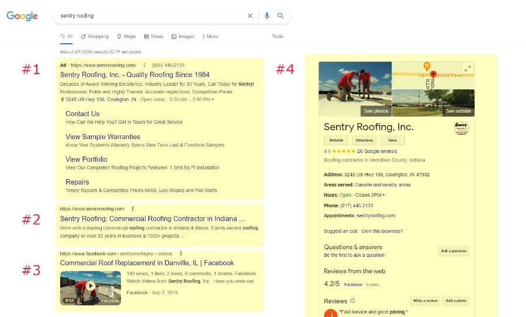Open the Tools option
The width and height of the screenshot is (526, 317).
click(x=278, y=36)
